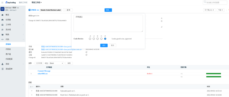Click the EasyCoding logo

click(11, 2)
